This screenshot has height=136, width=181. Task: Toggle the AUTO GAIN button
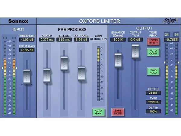[x=98, y=112]
